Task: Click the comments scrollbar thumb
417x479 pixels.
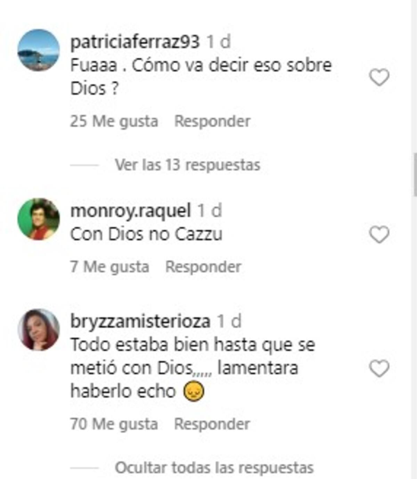Action: coord(415,174)
